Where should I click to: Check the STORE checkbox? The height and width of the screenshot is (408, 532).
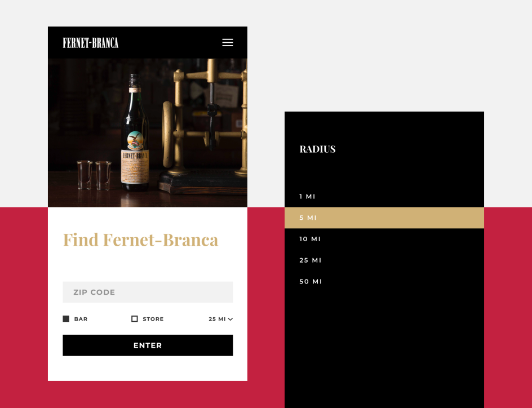coord(135,319)
